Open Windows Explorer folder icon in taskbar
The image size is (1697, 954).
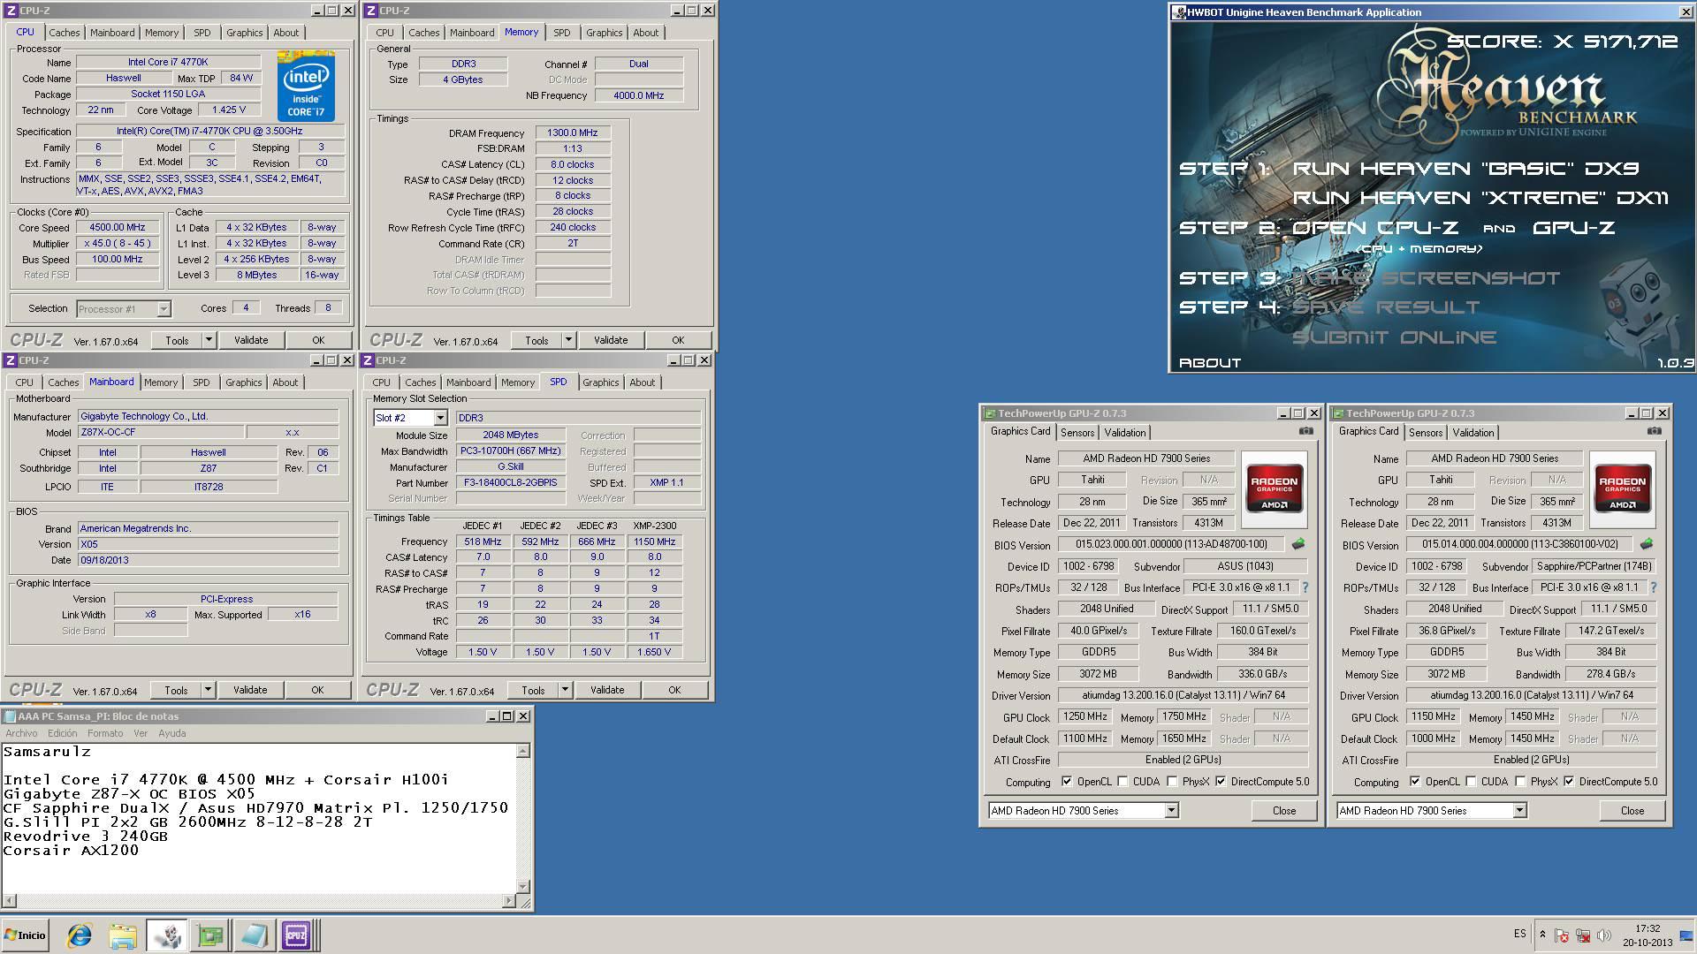click(x=123, y=935)
